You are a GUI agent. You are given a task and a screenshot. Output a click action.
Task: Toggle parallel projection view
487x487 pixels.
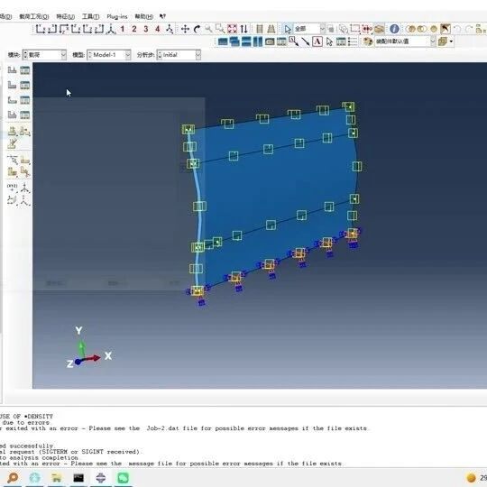(260, 29)
